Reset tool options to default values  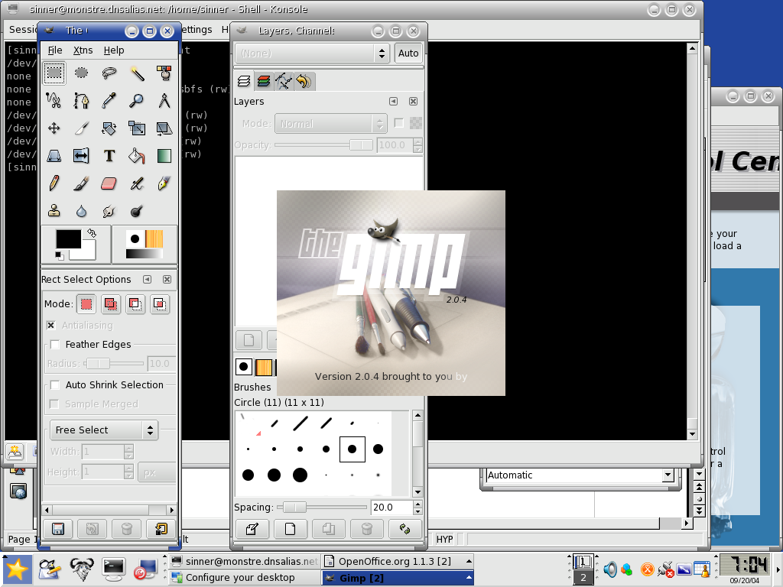161,529
